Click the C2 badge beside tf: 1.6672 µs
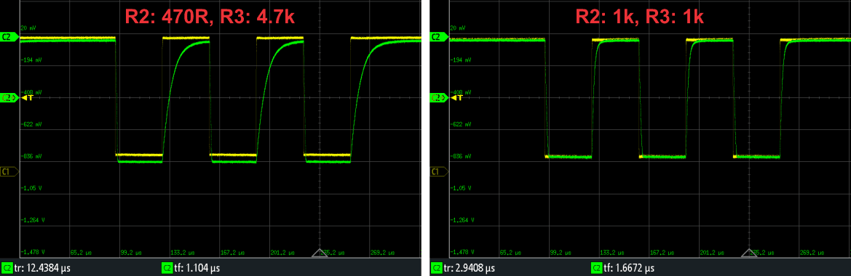This screenshot has height=276, width=851. (597, 268)
